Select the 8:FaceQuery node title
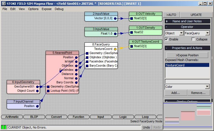The width and height of the screenshot is (214, 131). coord(101,44)
